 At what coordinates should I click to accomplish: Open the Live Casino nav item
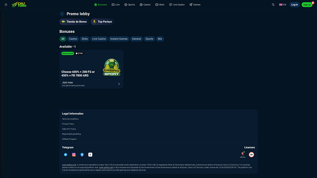177,4
